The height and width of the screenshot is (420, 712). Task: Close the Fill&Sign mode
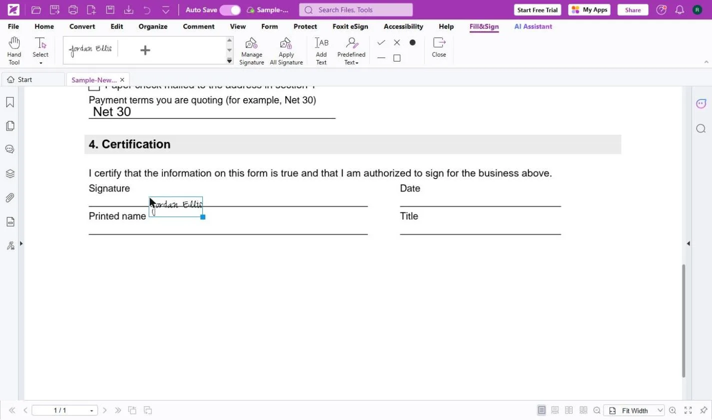[439, 47]
